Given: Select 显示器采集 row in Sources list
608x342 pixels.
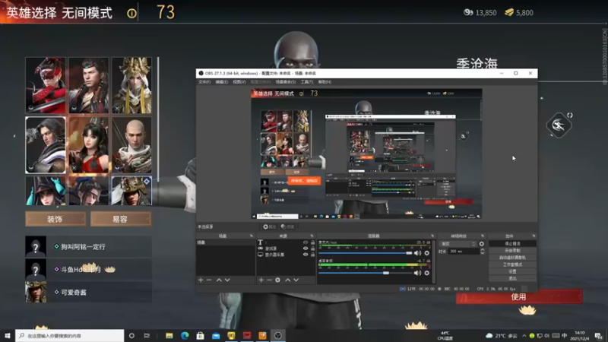Looking at the screenshot, I should pos(286,255).
